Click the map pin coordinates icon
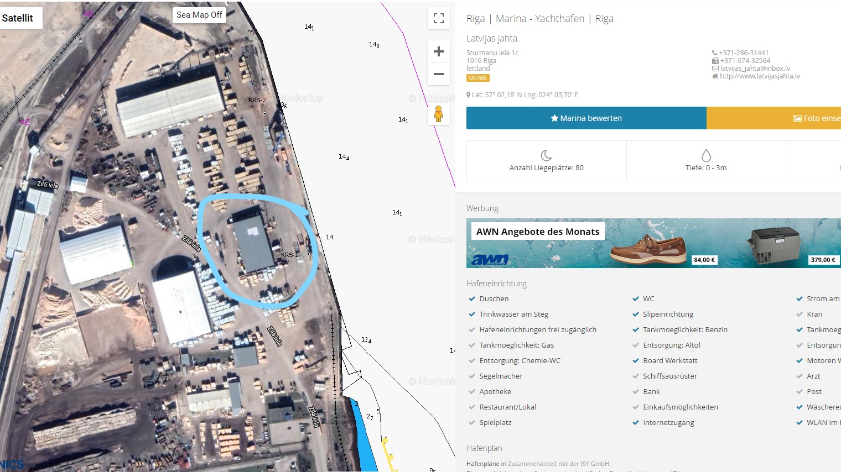The image size is (841, 472). [x=469, y=95]
